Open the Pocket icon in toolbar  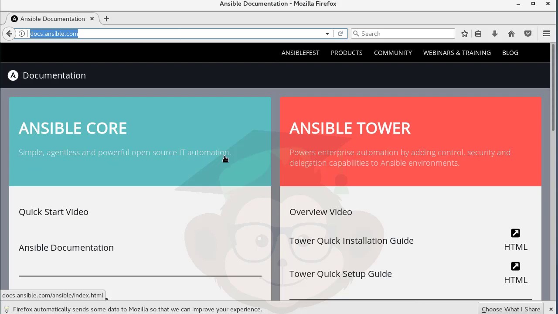(528, 34)
